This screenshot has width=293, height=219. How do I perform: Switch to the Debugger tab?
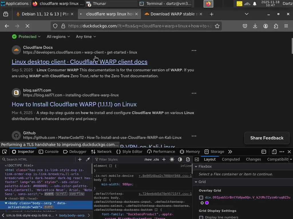(x=75, y=152)
